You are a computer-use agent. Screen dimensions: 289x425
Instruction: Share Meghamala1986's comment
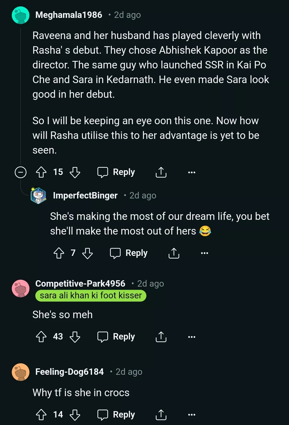click(x=161, y=172)
